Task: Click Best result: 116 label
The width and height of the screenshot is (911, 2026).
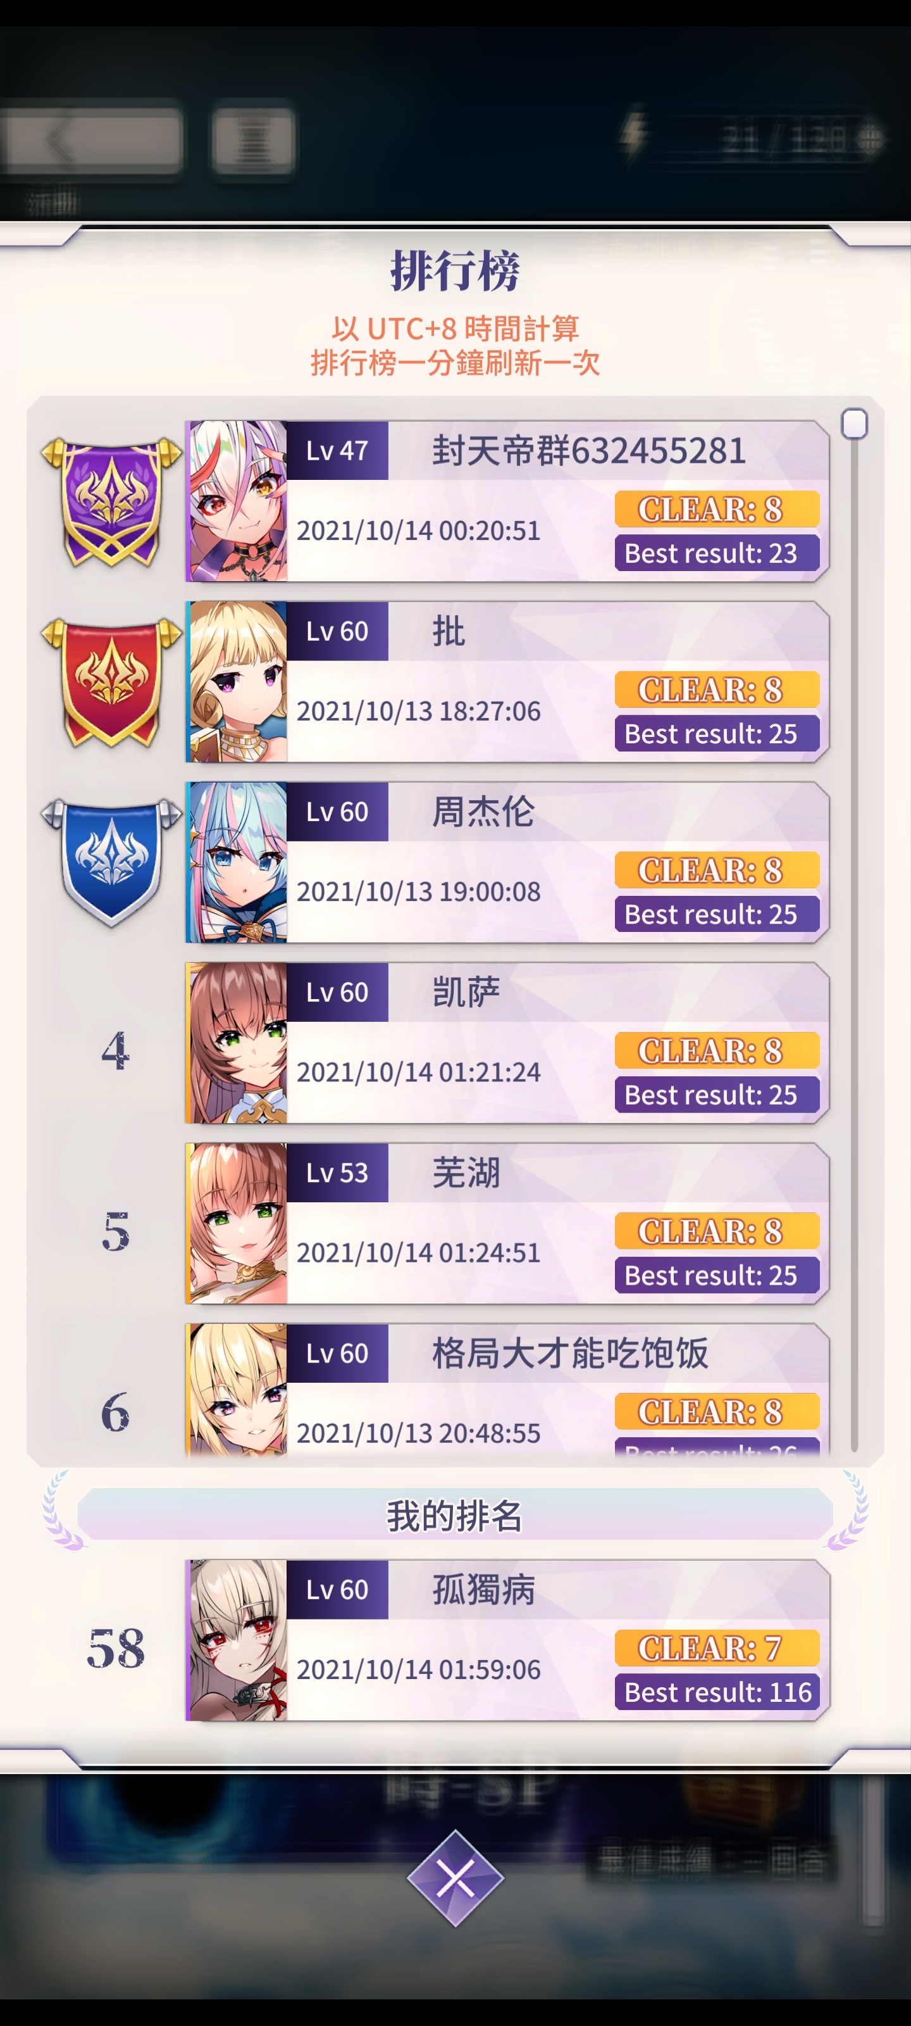Action: pyautogui.click(x=717, y=1691)
